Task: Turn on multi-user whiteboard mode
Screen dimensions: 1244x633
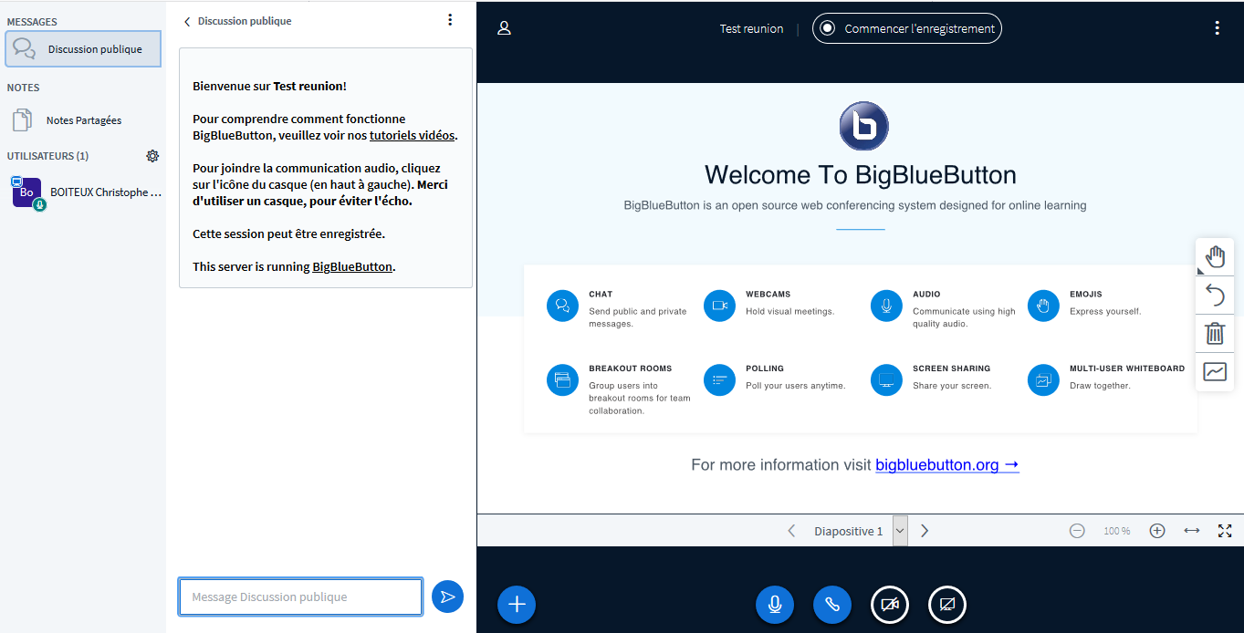Action: pos(1215,372)
